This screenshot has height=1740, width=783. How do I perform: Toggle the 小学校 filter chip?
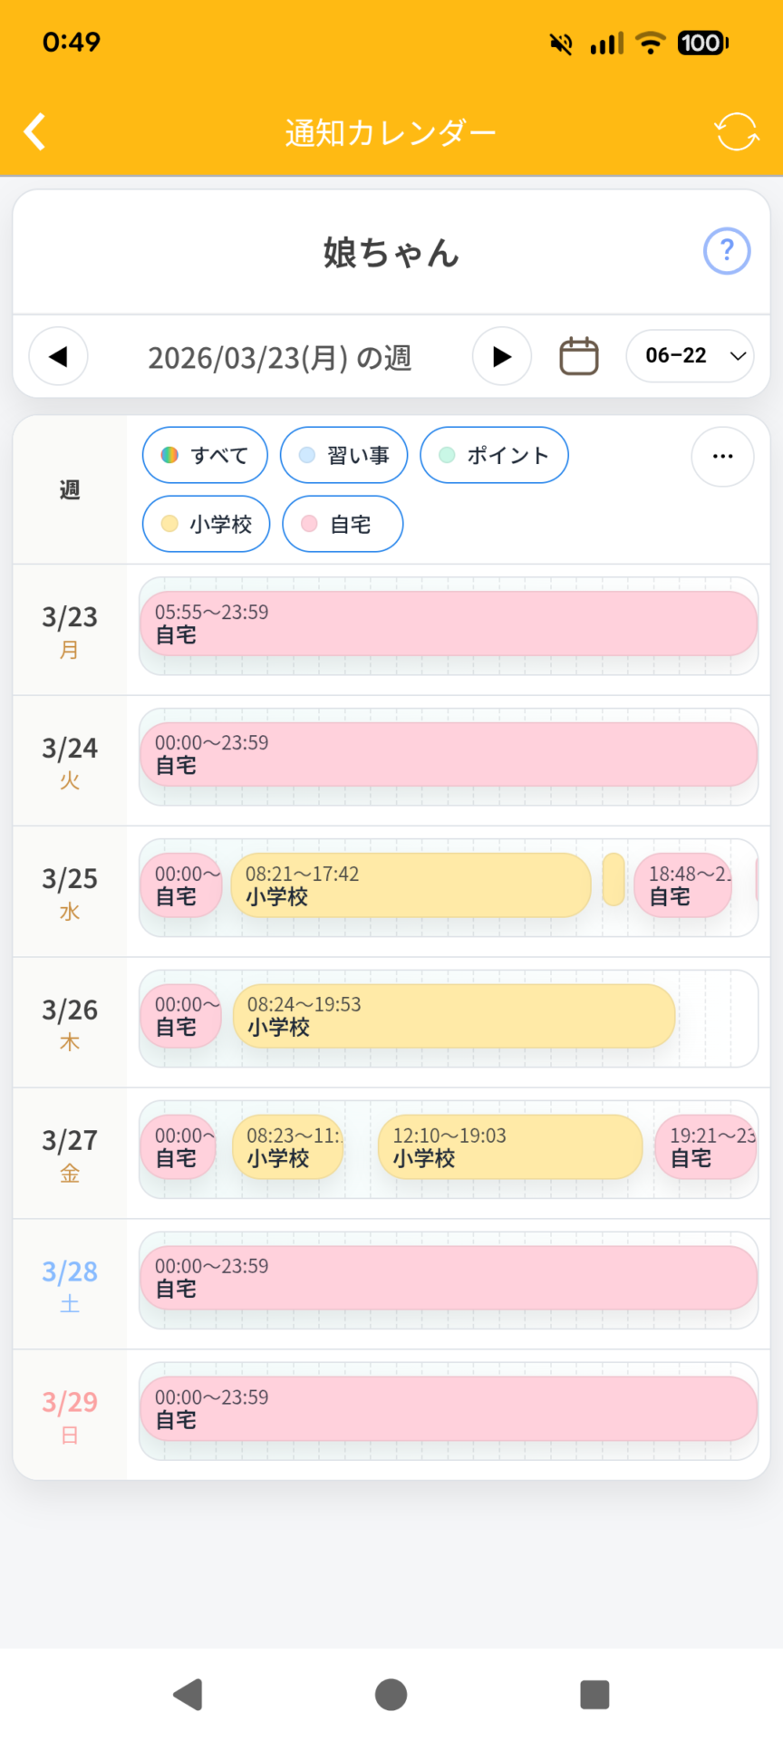[207, 524]
